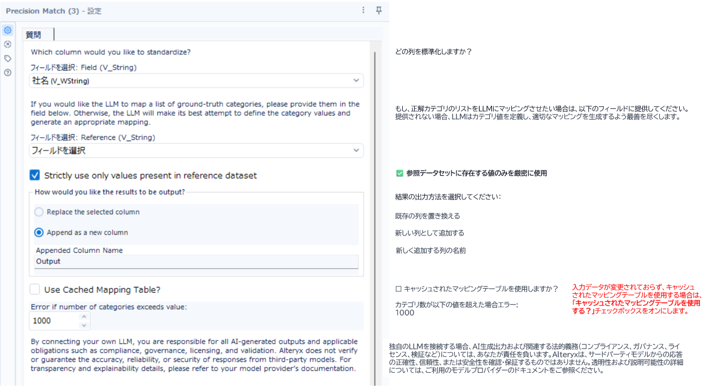
Task: Click the text 結果の出力方法を選択してください
Action: tap(447, 197)
